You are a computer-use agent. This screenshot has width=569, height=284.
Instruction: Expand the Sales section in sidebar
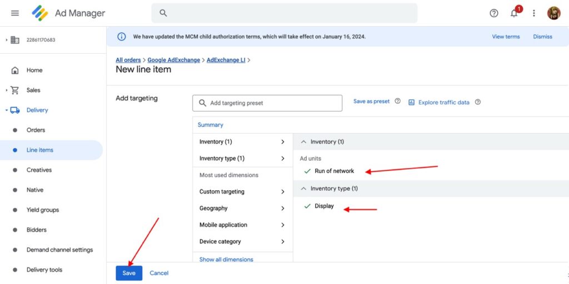[x=7, y=90]
